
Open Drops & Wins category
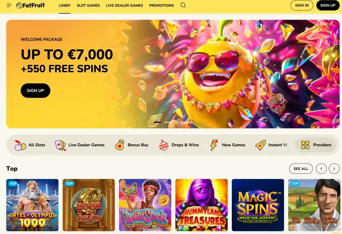(179, 145)
